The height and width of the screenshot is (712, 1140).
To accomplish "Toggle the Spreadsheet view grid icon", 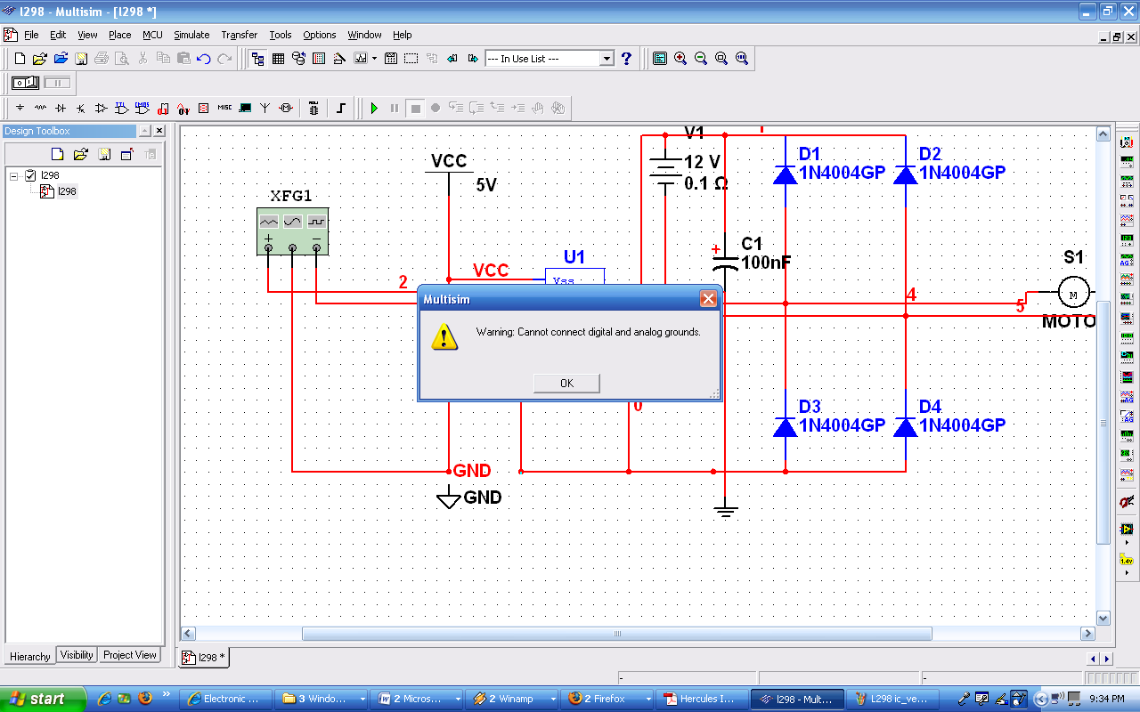I will tap(278, 59).
